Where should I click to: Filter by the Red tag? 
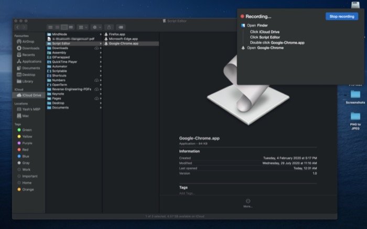pos(23,149)
